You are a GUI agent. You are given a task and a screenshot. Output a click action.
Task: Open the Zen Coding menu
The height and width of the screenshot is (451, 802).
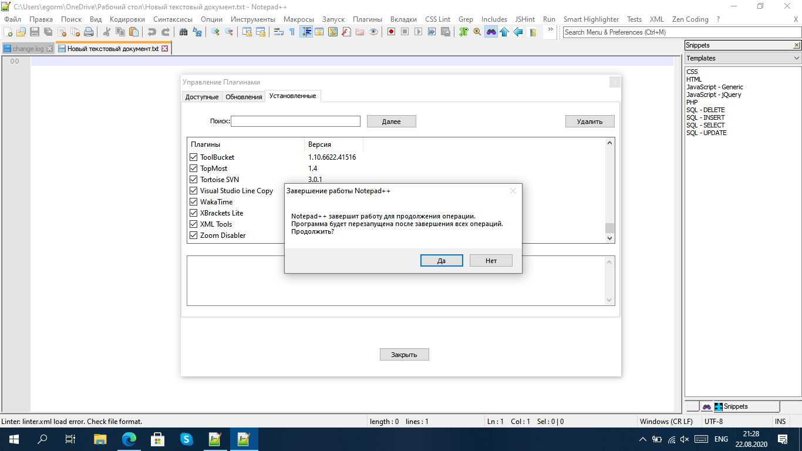tap(690, 19)
